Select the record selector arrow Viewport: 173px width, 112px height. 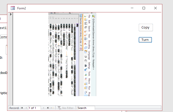(11, 14)
